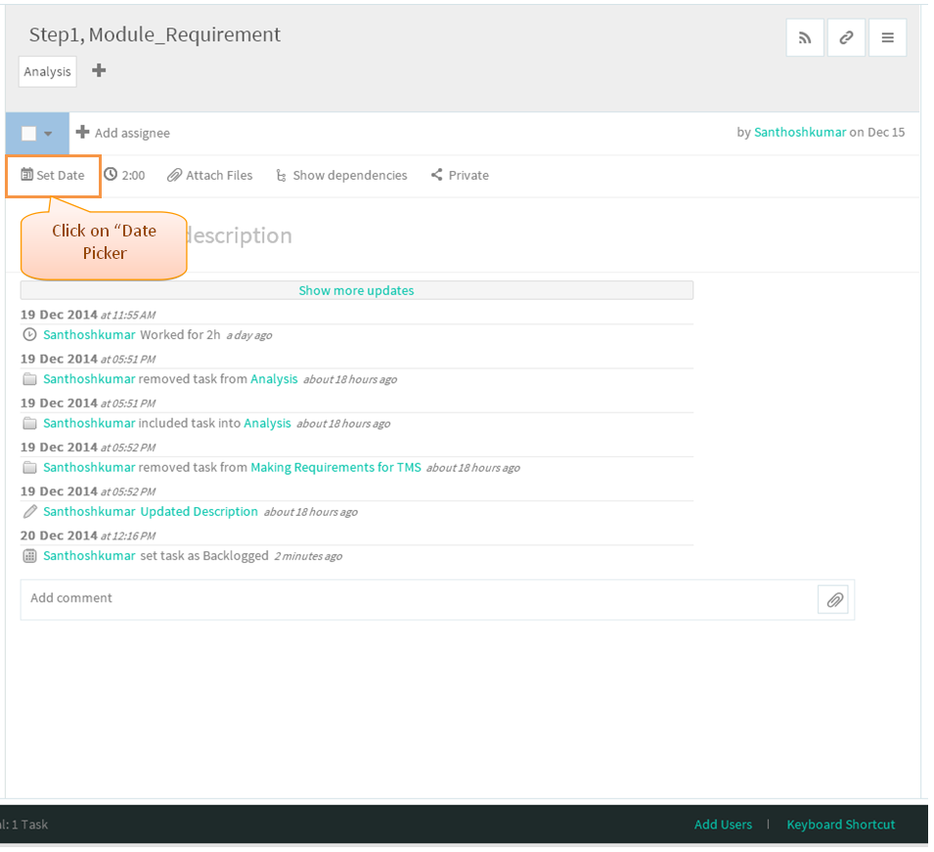Open Santhoshkumar link in Making Requirements entry
The height and width of the screenshot is (852, 934).
click(89, 467)
